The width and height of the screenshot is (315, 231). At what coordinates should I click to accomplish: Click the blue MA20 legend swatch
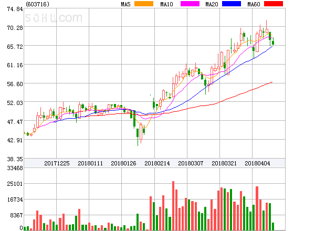click(x=232, y=4)
